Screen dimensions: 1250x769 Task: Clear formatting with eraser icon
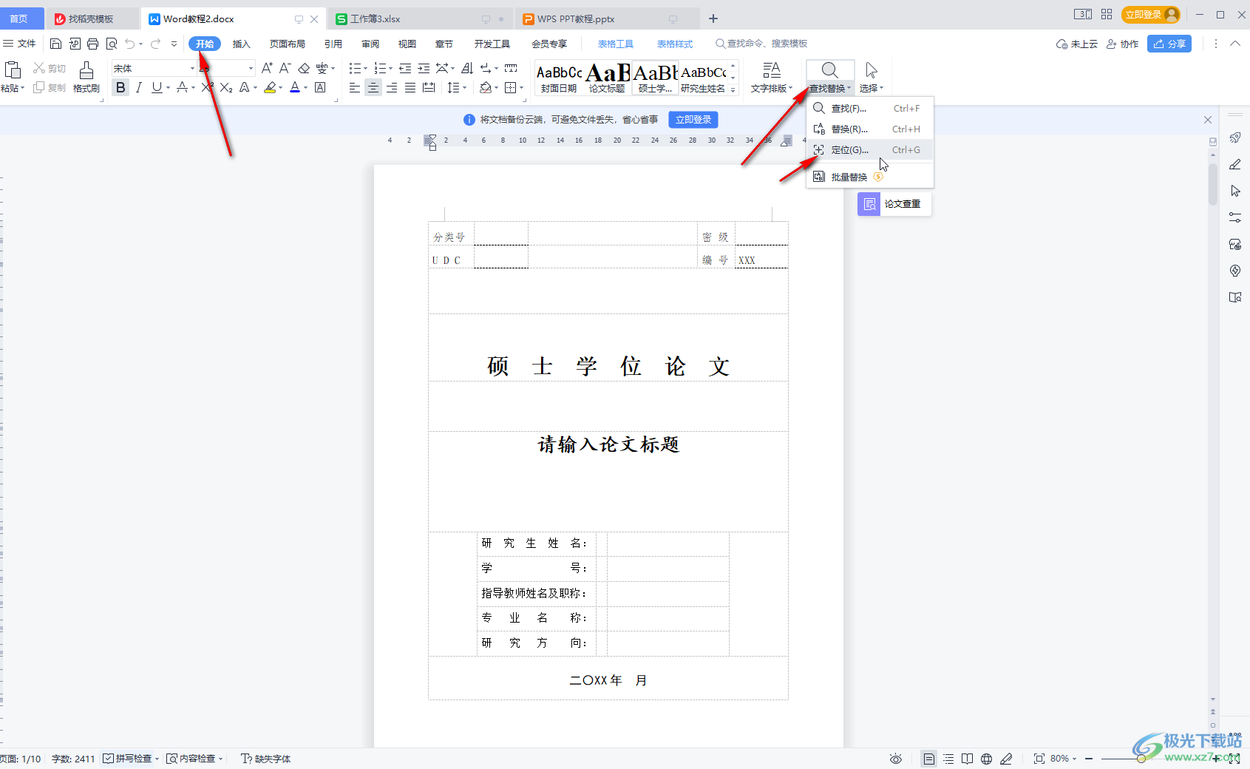[x=303, y=68]
